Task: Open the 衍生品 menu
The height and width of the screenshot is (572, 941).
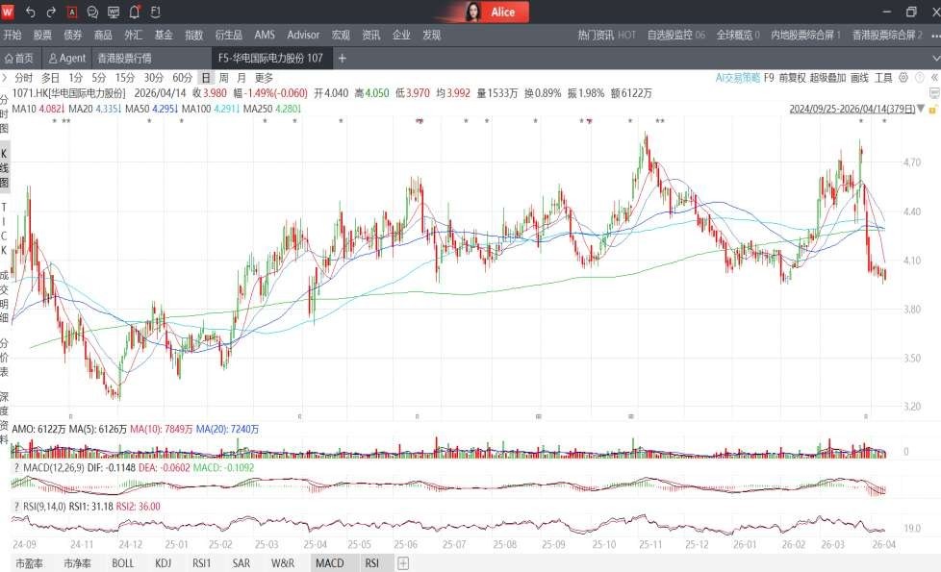Action: tap(228, 36)
